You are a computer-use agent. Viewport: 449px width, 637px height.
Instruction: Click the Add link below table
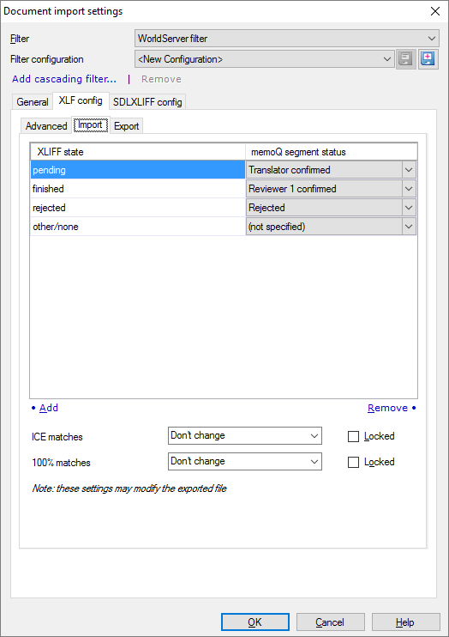tap(49, 408)
